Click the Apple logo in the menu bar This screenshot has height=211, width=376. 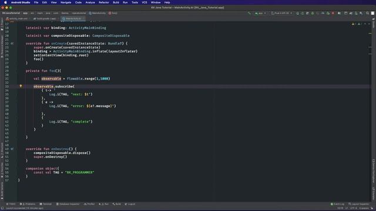pyautogui.click(x=5, y=2)
